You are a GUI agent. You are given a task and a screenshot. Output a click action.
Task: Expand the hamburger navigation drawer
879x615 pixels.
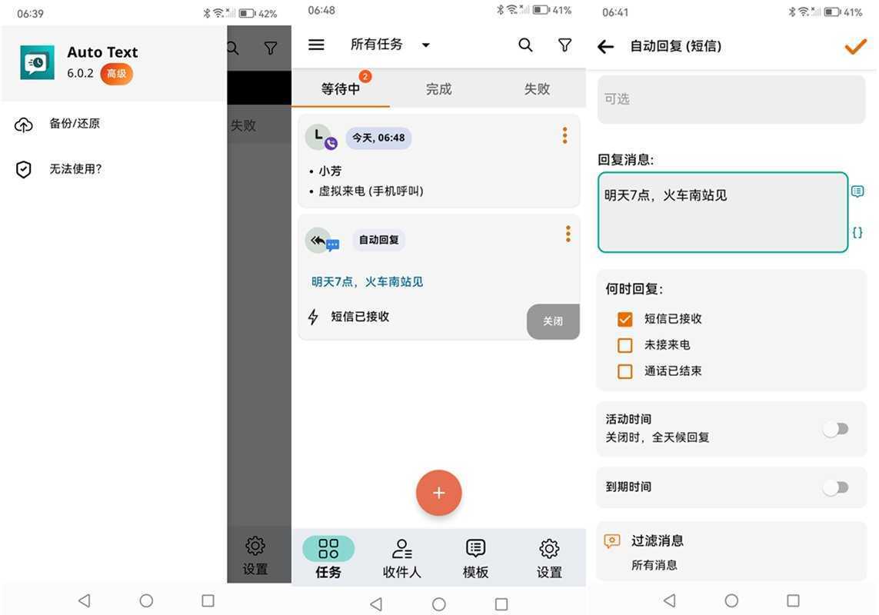(316, 44)
